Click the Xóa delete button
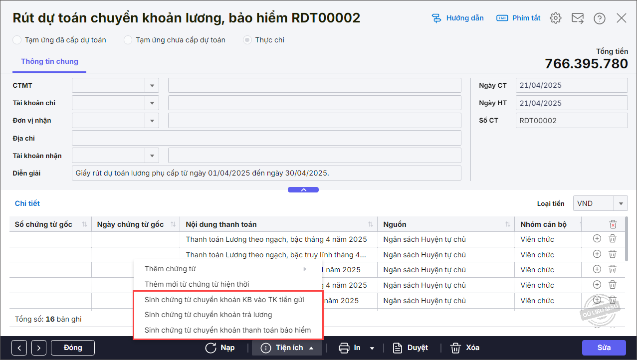The image size is (637, 360). (x=465, y=348)
